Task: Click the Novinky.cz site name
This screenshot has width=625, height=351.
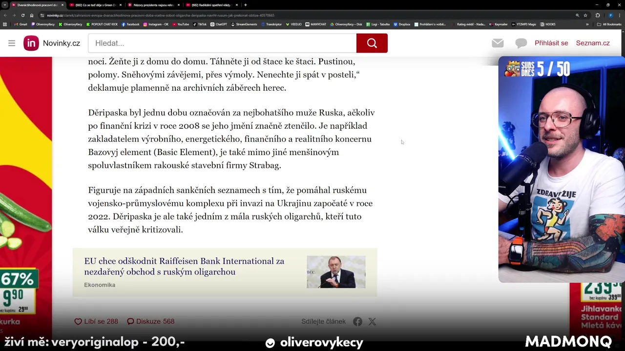Action: [62, 43]
